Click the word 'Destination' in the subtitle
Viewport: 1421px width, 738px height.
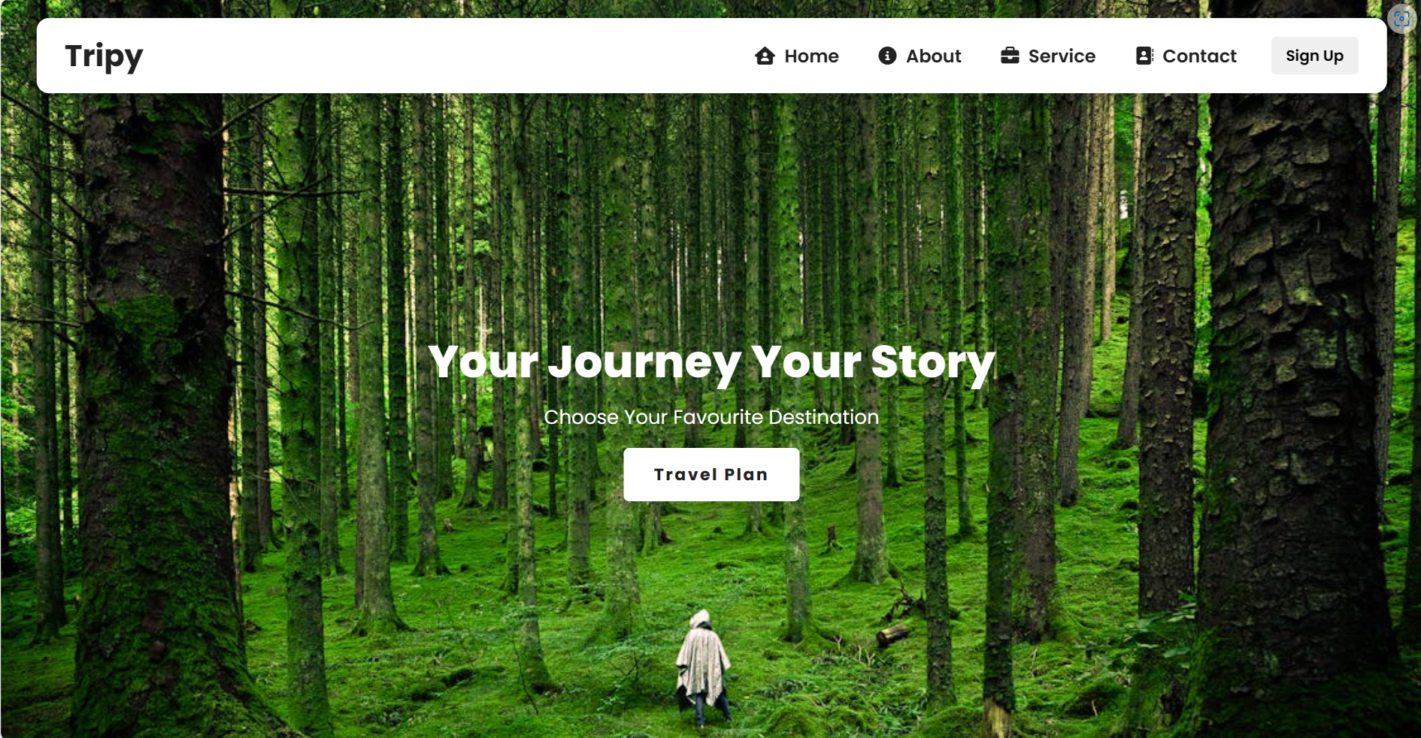click(x=823, y=417)
